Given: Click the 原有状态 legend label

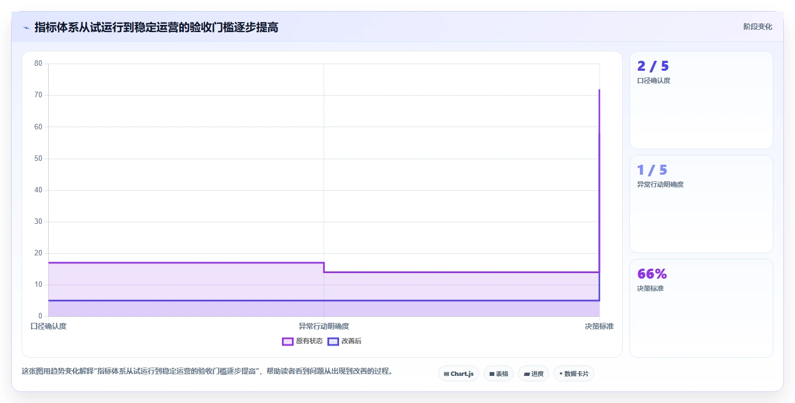Looking at the screenshot, I should point(309,341).
